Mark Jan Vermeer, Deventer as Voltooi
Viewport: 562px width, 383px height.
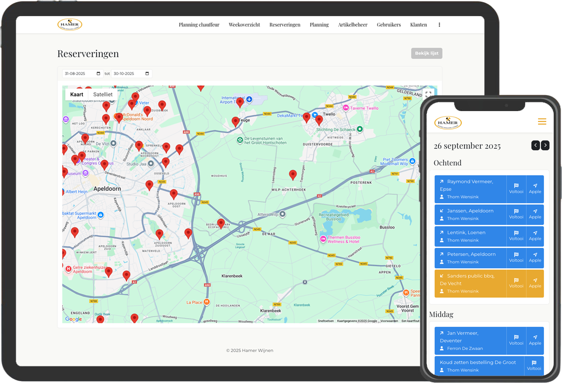click(516, 340)
